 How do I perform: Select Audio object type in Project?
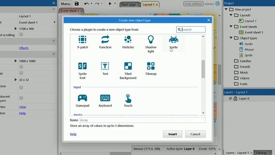click(x=248, y=44)
